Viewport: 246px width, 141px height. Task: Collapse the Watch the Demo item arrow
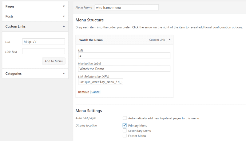(x=169, y=40)
